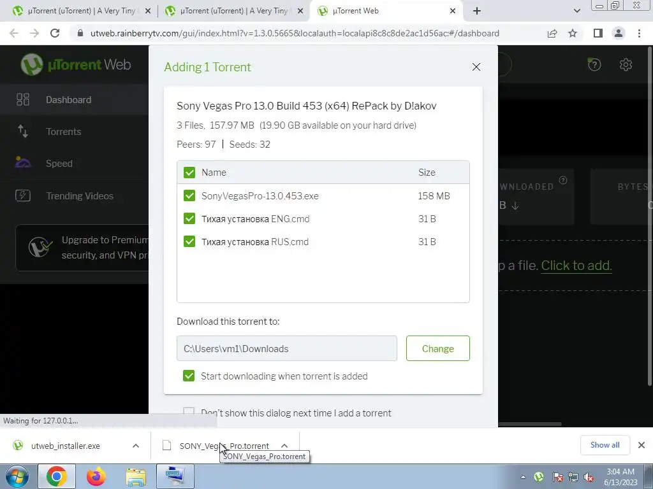Click the Trending Videos lightning icon
653x489 pixels.
click(x=23, y=195)
